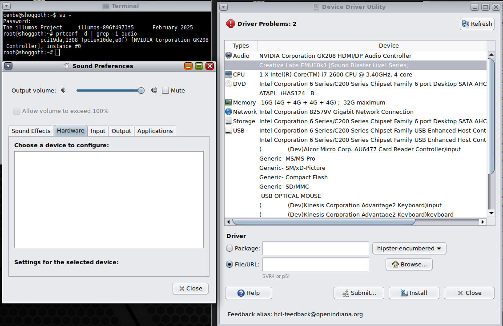Select the Intel Core i7-2600 CPU row
Viewport: 503px width, 326px height.
355,74
